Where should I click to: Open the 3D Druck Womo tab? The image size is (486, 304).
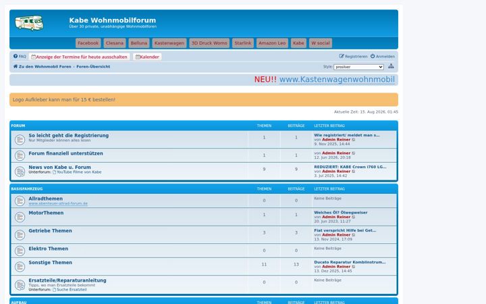[x=209, y=43]
